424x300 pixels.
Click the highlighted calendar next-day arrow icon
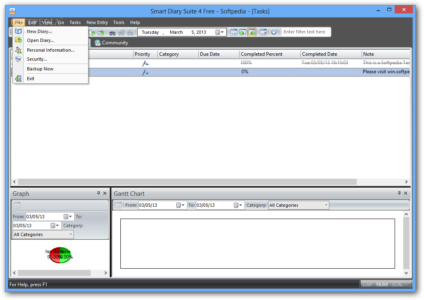coord(252,33)
